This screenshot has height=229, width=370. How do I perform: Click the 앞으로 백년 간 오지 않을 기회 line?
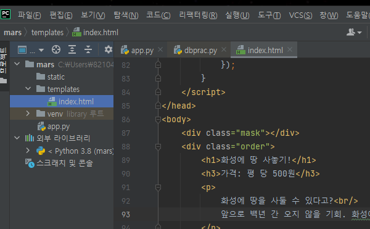tap(295, 214)
